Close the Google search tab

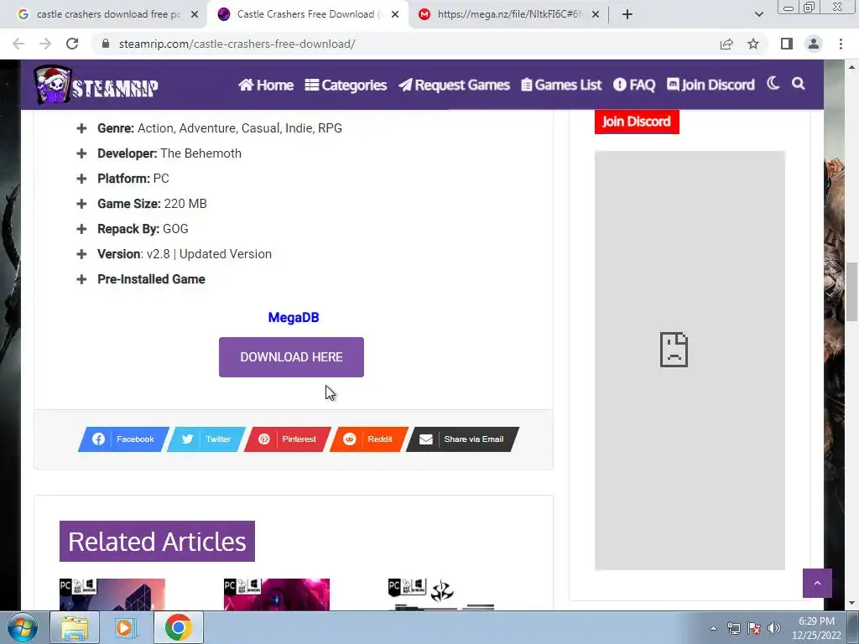pos(195,14)
